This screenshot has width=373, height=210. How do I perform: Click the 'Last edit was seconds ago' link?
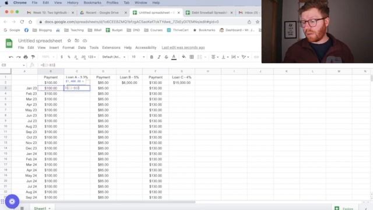coord(183,48)
